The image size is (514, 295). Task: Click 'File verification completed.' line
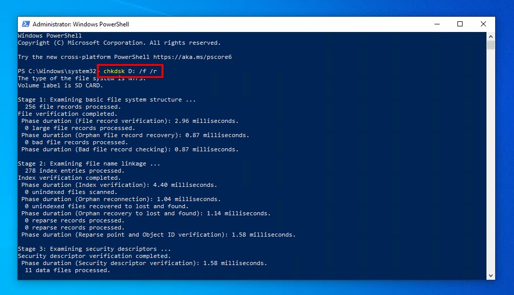(x=68, y=114)
